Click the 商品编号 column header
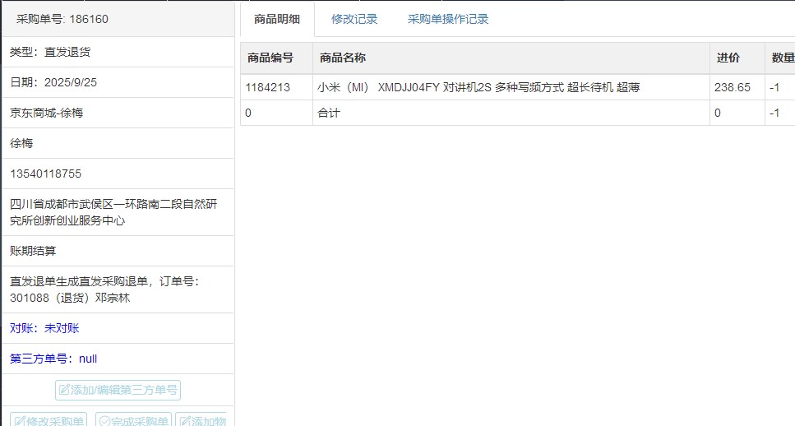The height and width of the screenshot is (426, 795). 270,58
